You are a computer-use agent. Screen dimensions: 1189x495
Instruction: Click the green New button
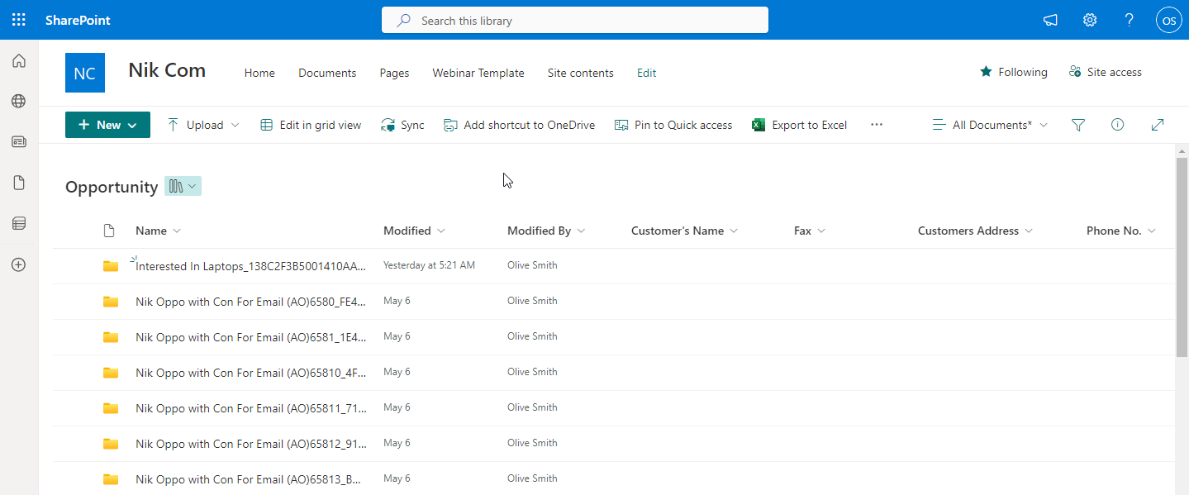pos(107,125)
